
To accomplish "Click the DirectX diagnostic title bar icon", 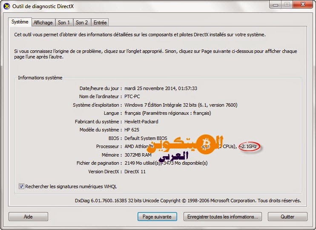I will pos(7,6).
